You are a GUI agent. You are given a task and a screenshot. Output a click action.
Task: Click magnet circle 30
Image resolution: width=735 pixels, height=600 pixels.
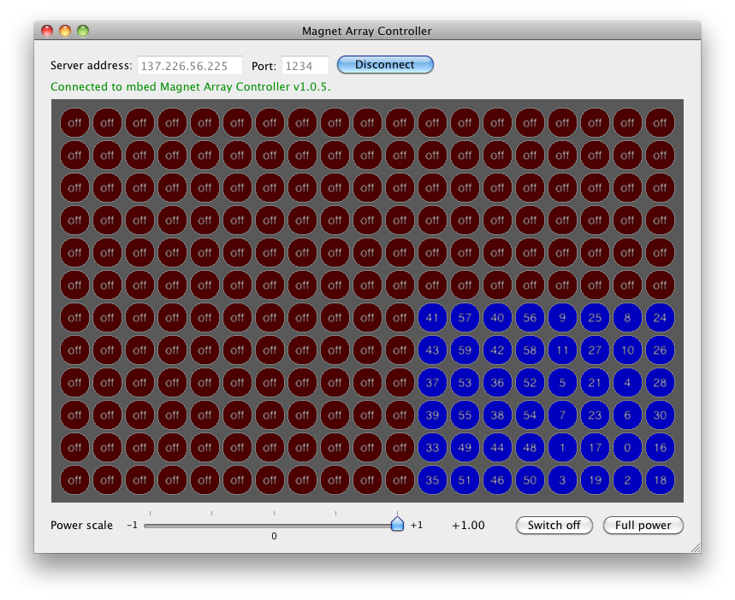660,415
